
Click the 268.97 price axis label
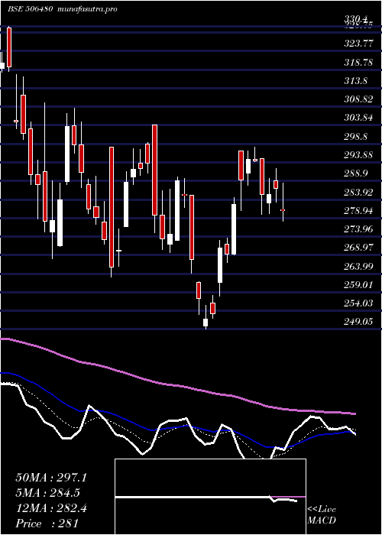pyautogui.click(x=358, y=248)
